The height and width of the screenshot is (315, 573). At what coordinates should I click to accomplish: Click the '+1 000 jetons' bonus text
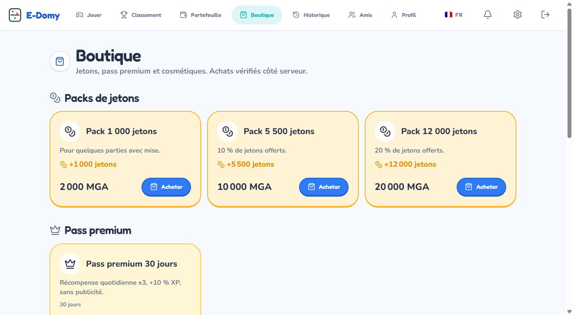click(93, 164)
